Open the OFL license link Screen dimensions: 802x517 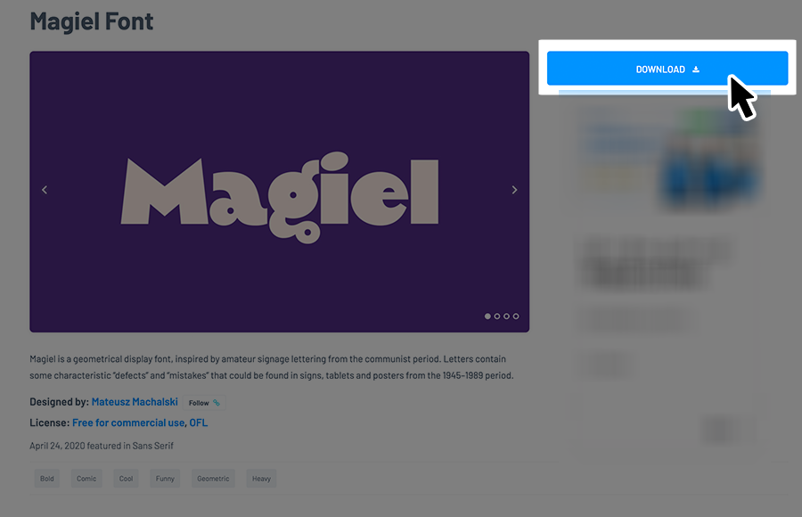199,423
